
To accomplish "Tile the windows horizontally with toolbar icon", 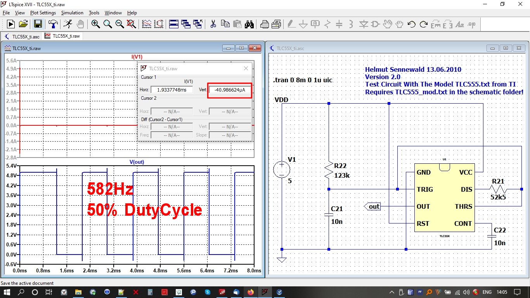I will (174, 24).
